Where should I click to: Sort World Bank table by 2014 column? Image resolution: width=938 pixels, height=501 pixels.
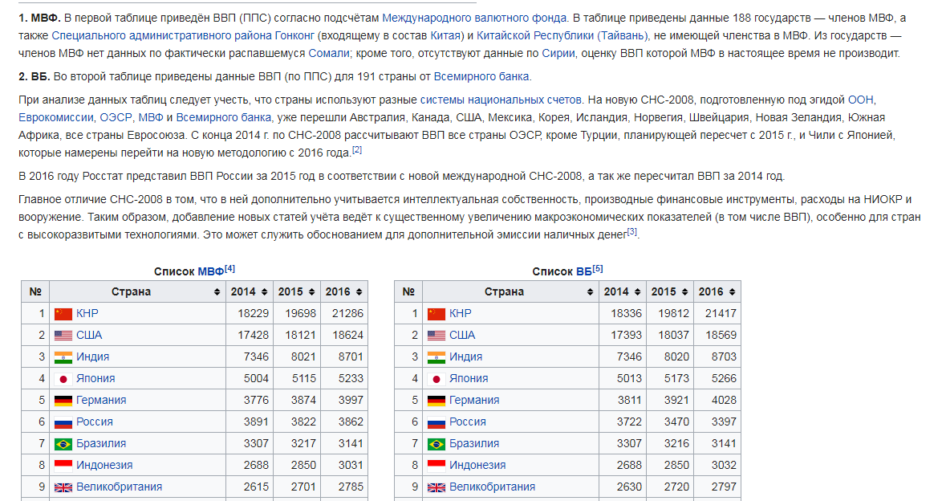[623, 291]
